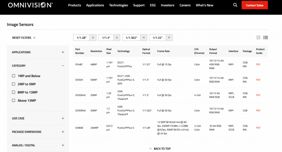Expand the Applications filter section
Image resolution: width=282 pixels, height=152 pixels.
(63, 52)
